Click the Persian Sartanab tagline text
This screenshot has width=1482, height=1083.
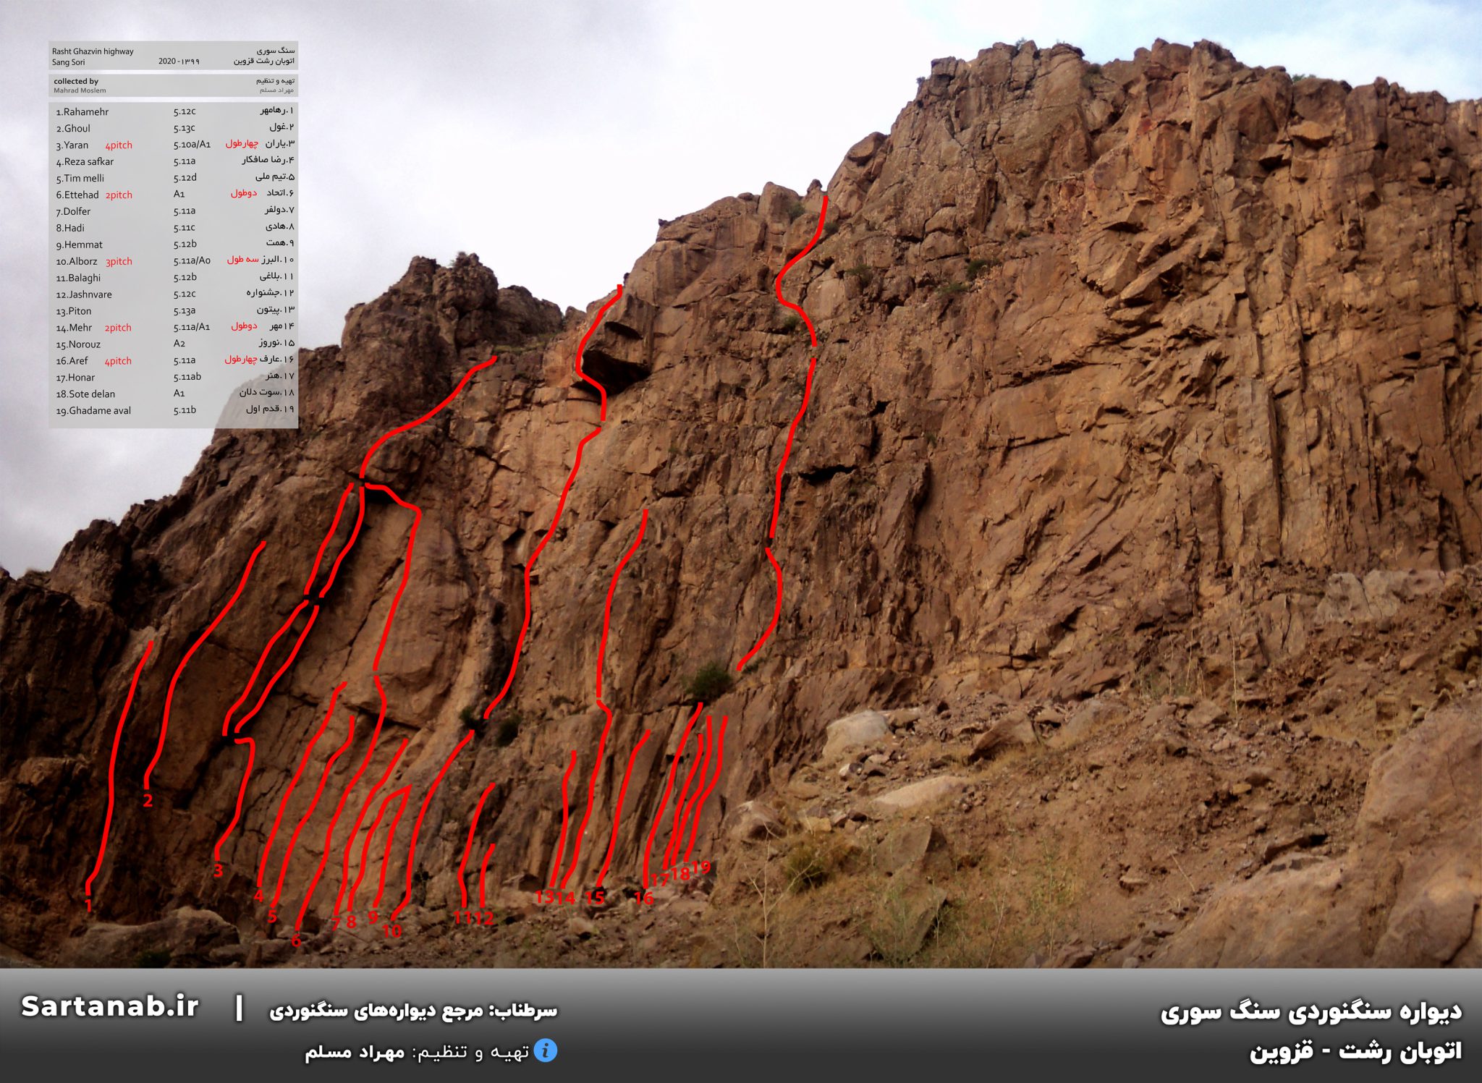[413, 1011]
